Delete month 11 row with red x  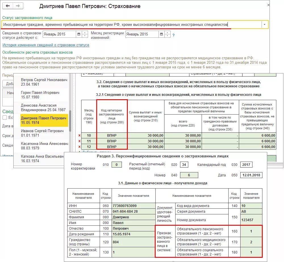(79, 141)
